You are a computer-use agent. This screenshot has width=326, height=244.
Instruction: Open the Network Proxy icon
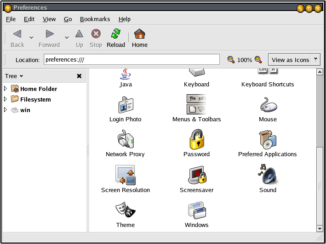point(126,139)
